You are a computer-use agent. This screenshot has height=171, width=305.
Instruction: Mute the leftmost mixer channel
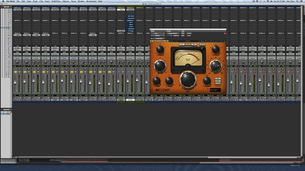(x=20, y=72)
